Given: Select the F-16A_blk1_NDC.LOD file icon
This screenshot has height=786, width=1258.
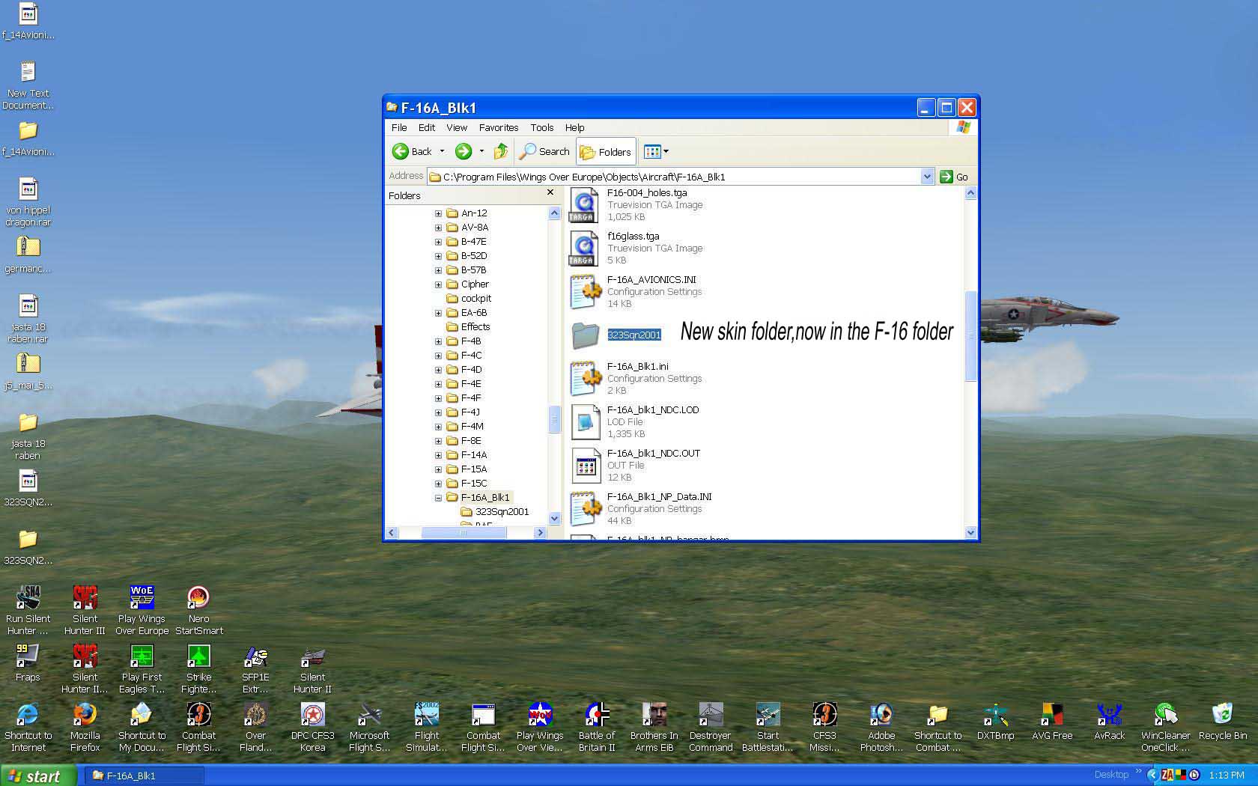Looking at the screenshot, I should click(x=585, y=421).
